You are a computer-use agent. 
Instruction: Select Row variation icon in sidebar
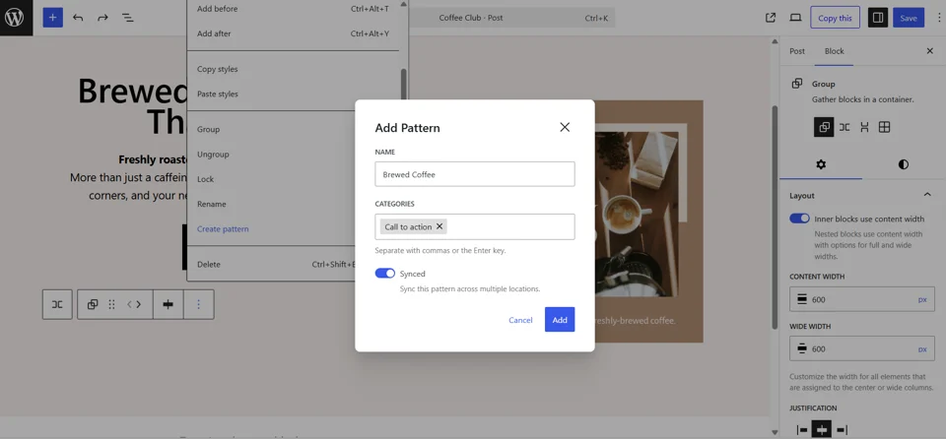click(x=845, y=127)
